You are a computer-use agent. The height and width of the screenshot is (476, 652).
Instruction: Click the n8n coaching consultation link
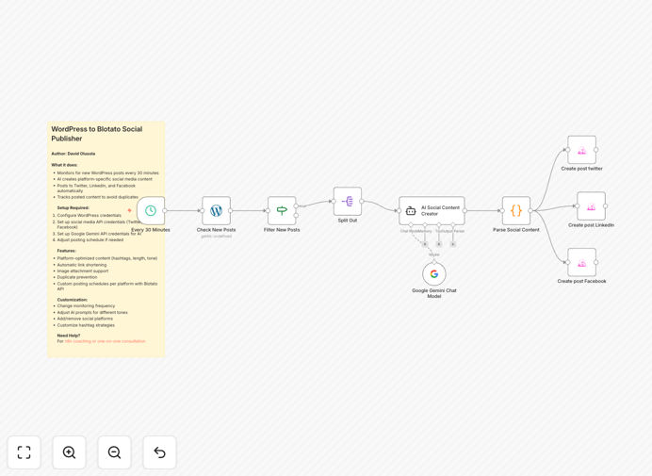click(x=106, y=341)
